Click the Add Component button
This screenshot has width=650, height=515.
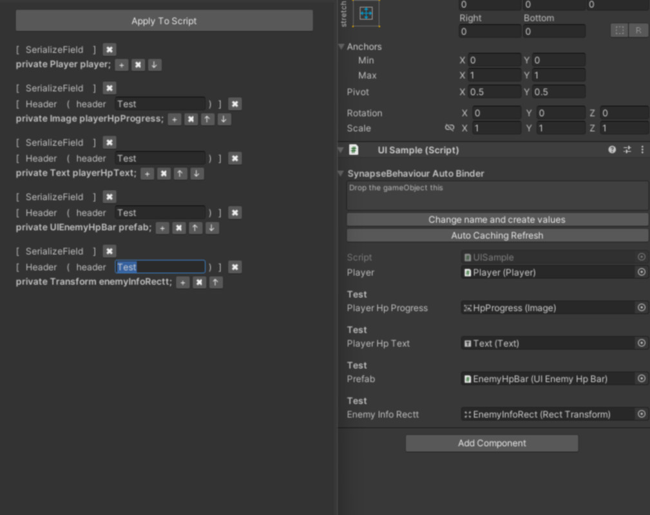[x=491, y=443]
